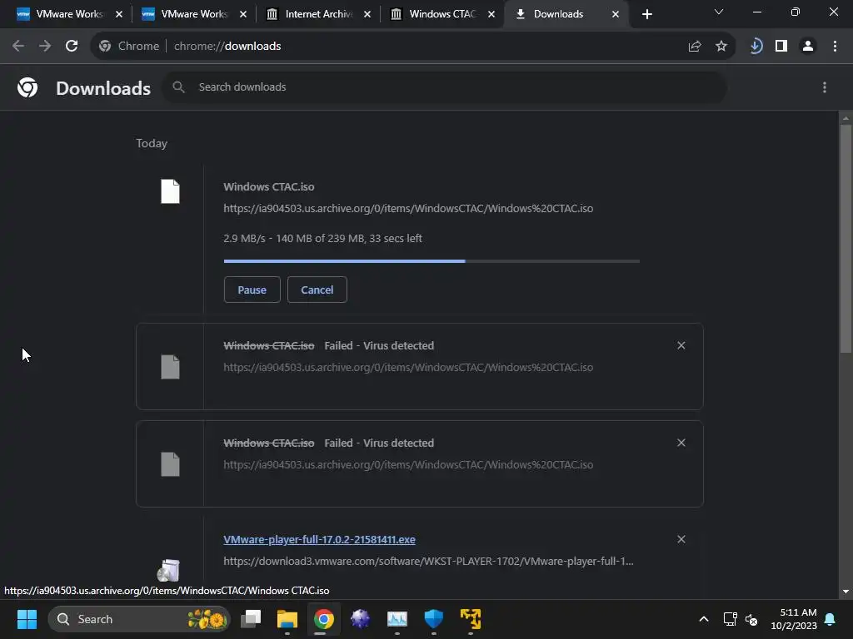
Task: Open the Downloads page more actions menu
Action: tap(825, 87)
